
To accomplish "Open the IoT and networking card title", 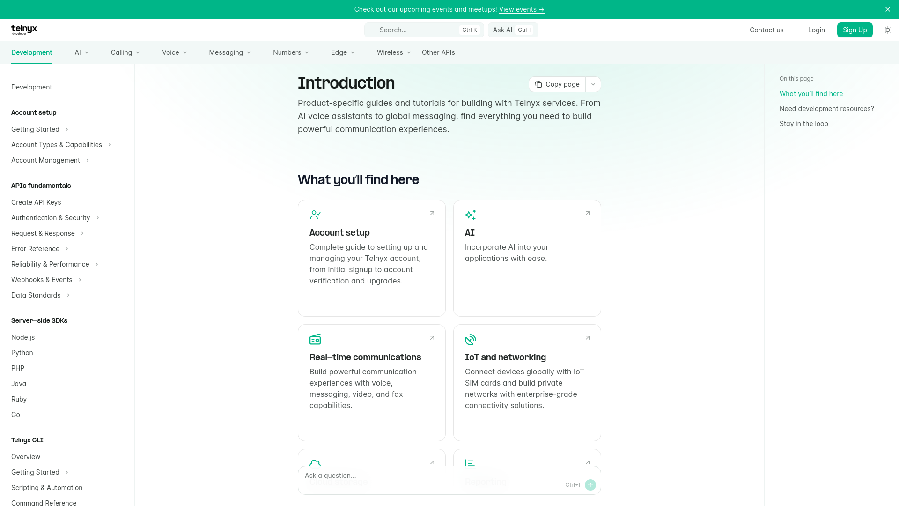I will (x=505, y=357).
